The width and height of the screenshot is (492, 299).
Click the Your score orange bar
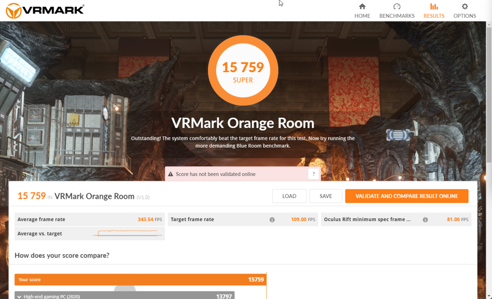tap(140, 279)
